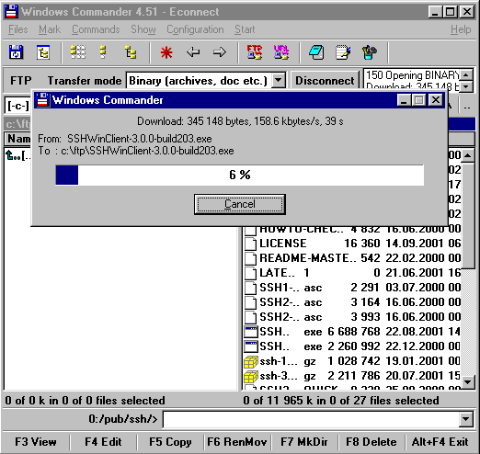
Task: Click the floppy icon in download dialog title
Action: point(42,100)
